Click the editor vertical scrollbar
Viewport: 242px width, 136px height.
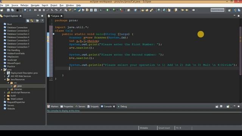[x=240, y=51]
